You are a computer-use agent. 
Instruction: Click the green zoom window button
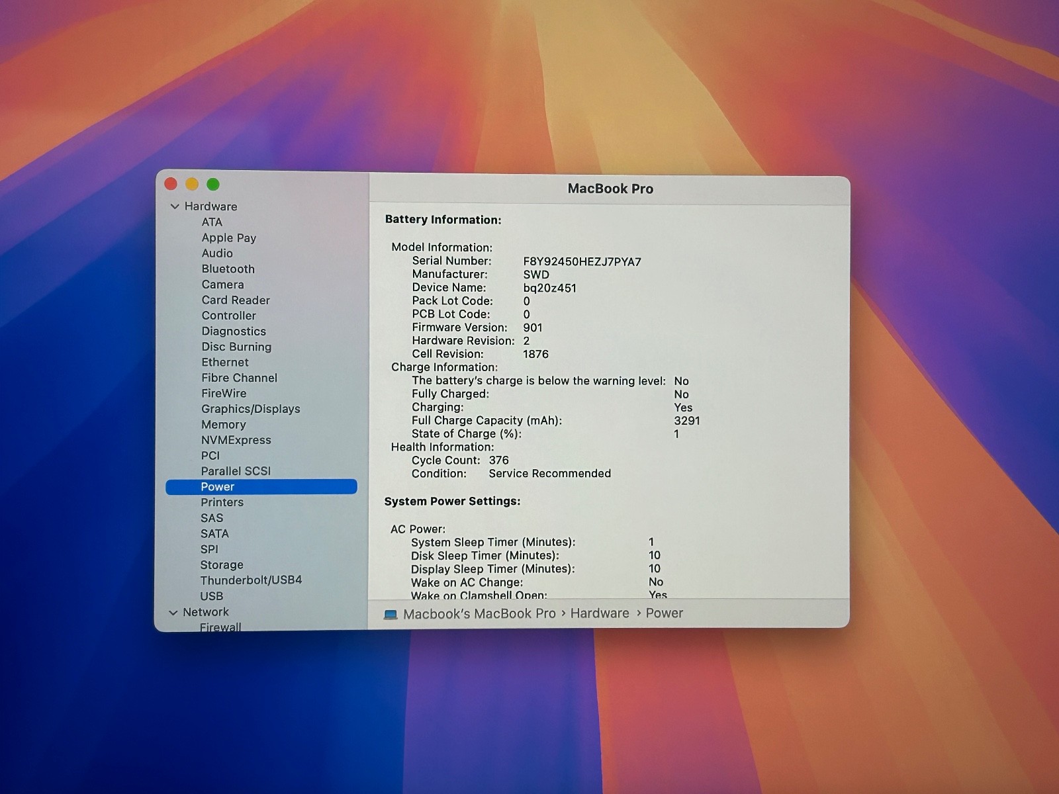[x=213, y=184]
